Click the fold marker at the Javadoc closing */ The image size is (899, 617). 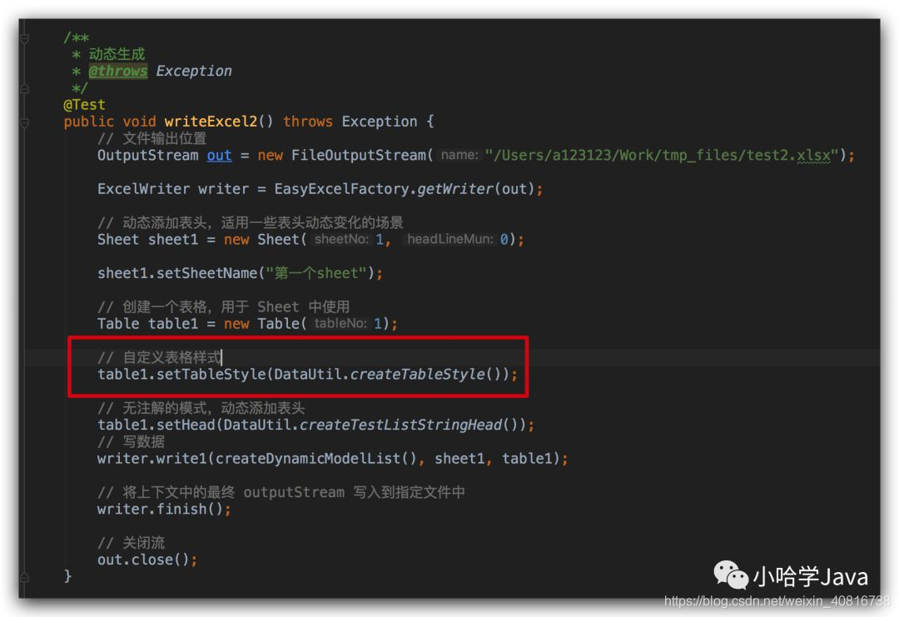pos(25,89)
